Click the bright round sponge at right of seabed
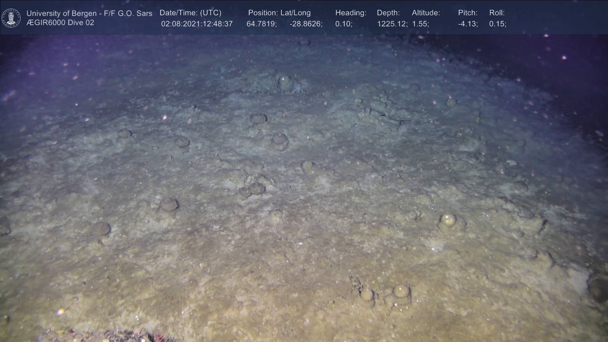The image size is (608, 342). [448, 220]
